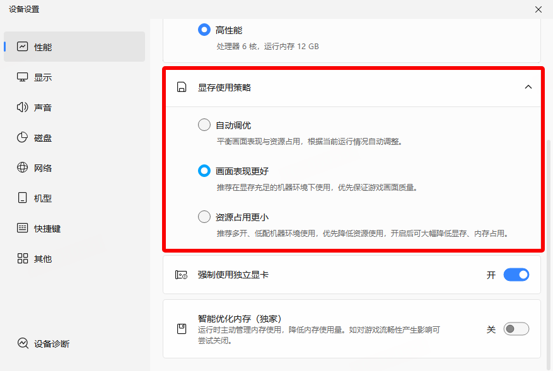The width and height of the screenshot is (553, 371).
Task: Click the 快捷键 keyboard icon
Action: click(x=23, y=228)
